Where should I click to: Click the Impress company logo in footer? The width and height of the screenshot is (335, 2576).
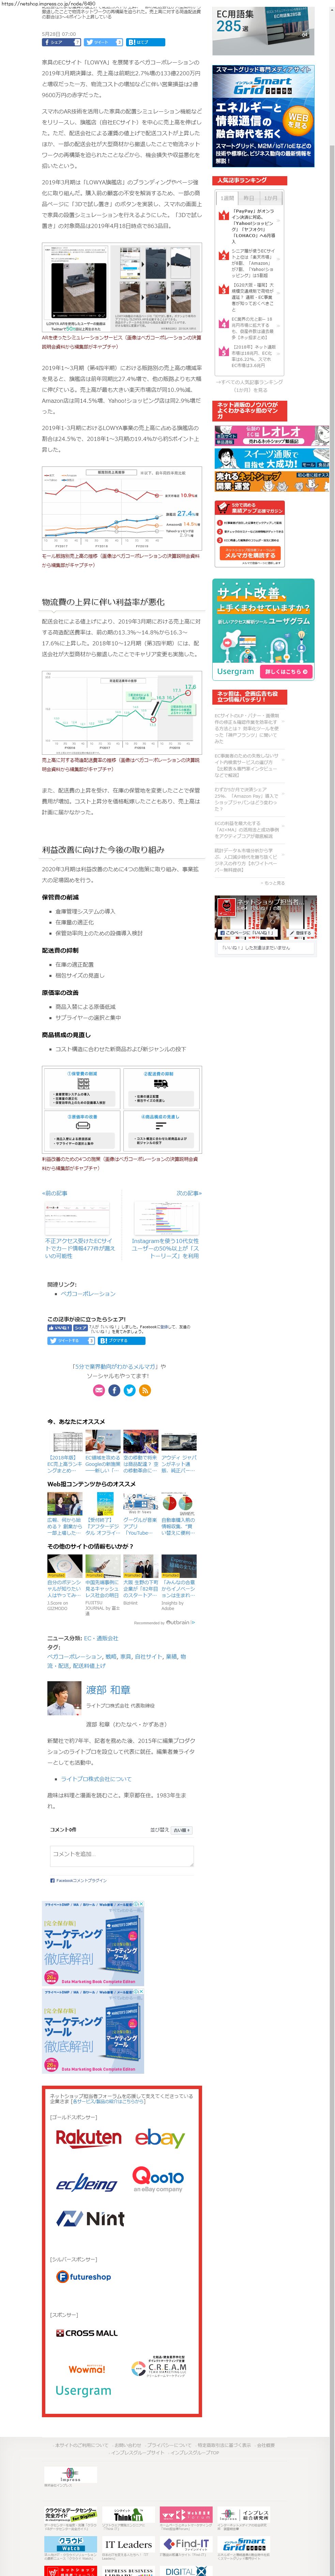click(x=70, y=2475)
